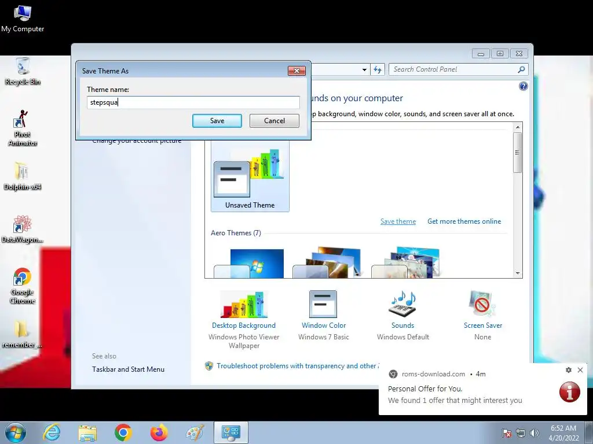This screenshot has height=444, width=593.
Task: Open Action Center flag tray icon
Action: [x=507, y=433]
